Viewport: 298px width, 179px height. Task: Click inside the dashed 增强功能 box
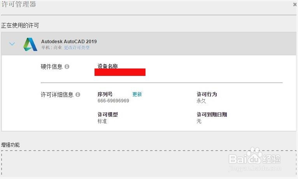tap(148, 163)
